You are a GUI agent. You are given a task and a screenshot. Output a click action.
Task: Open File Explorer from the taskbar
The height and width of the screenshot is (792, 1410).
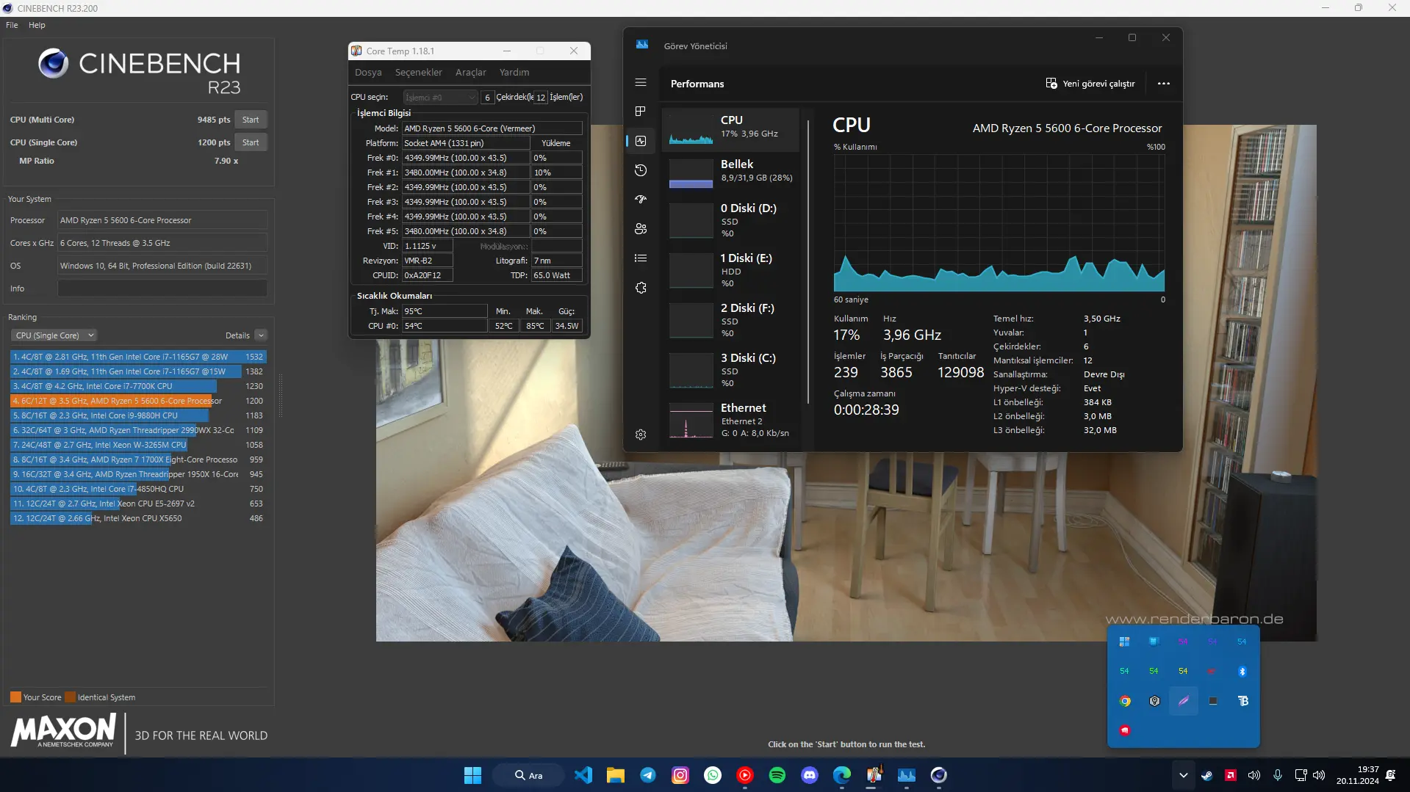click(616, 775)
